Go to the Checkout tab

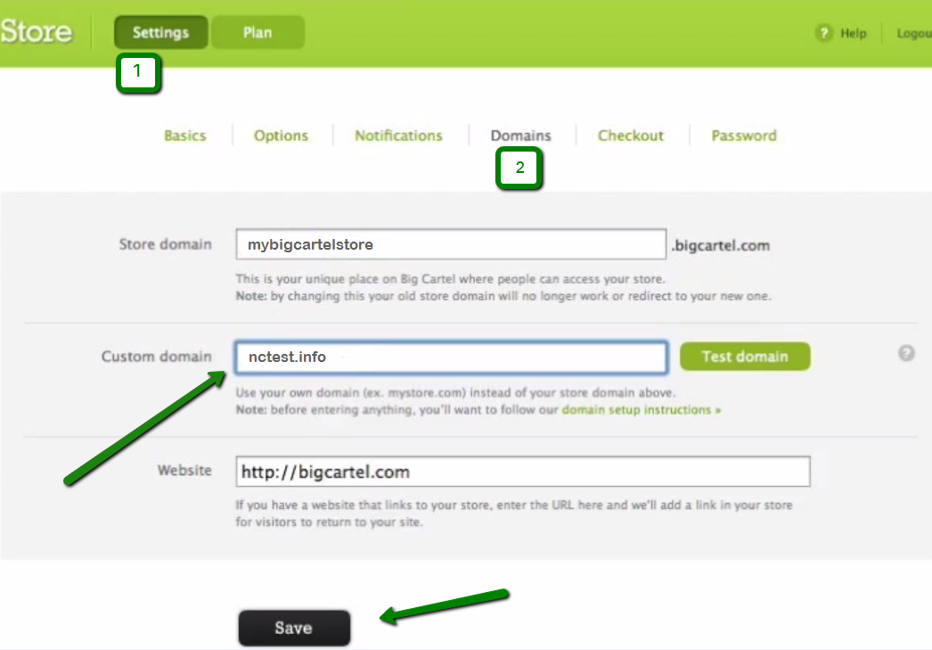631,136
